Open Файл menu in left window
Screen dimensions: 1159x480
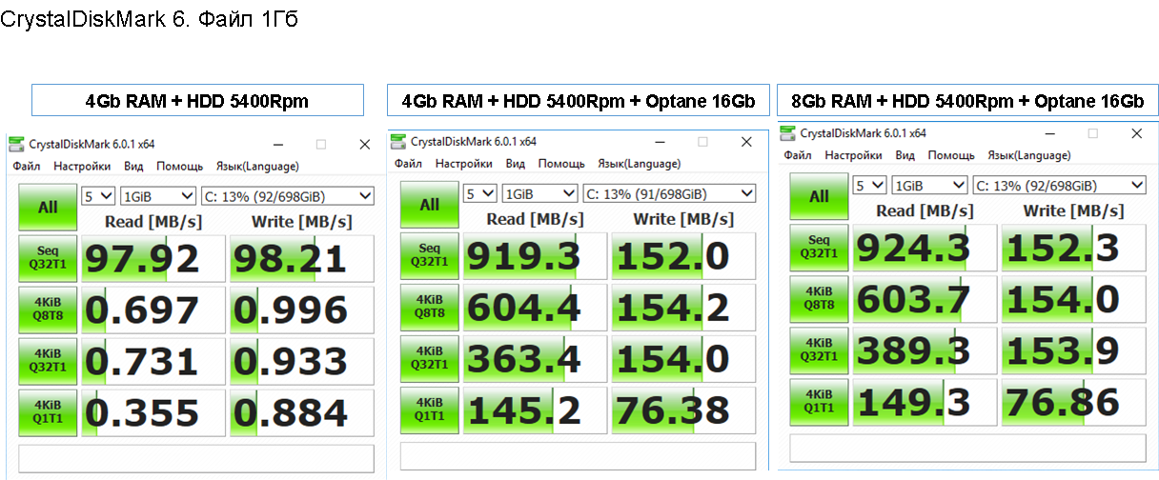[27, 167]
